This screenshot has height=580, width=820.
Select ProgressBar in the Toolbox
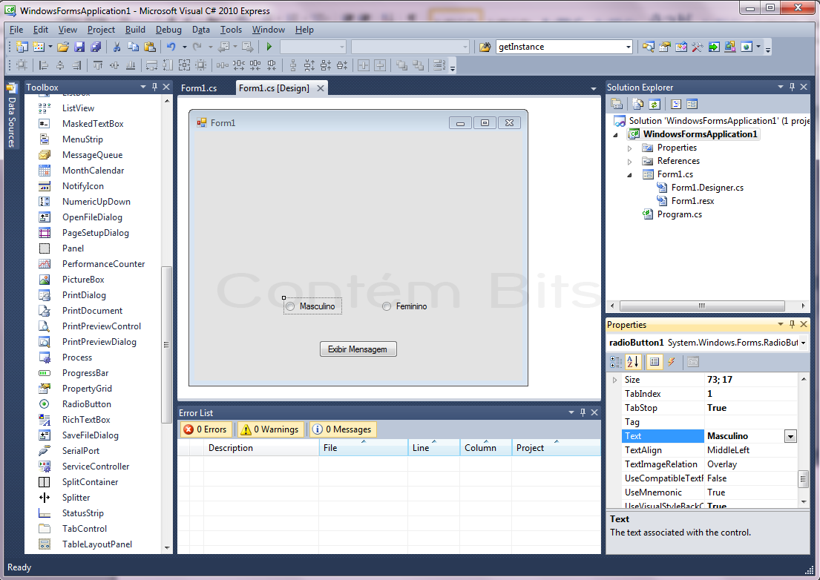point(85,373)
